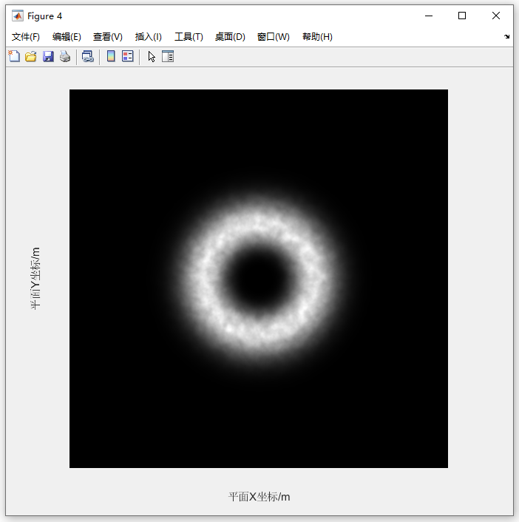519x522 pixels.
Task: Open the 编辑(E) menu
Action: (x=67, y=37)
